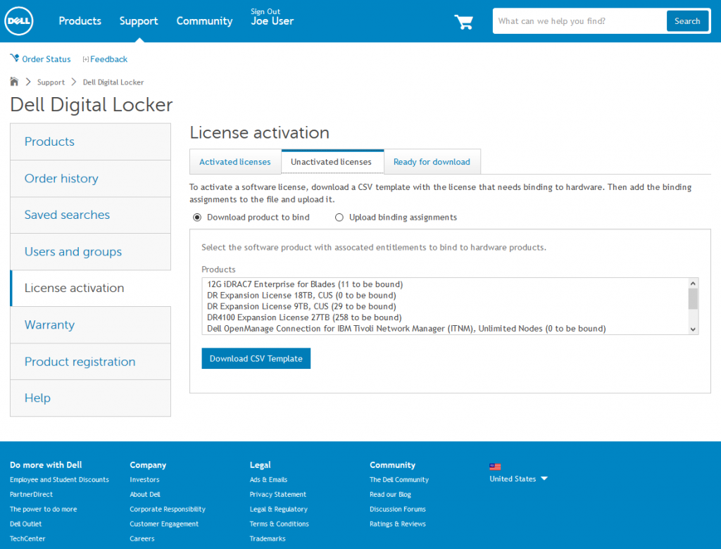The width and height of the screenshot is (721, 549).
Task: Choose Upload binding assignments
Action: [x=339, y=217]
